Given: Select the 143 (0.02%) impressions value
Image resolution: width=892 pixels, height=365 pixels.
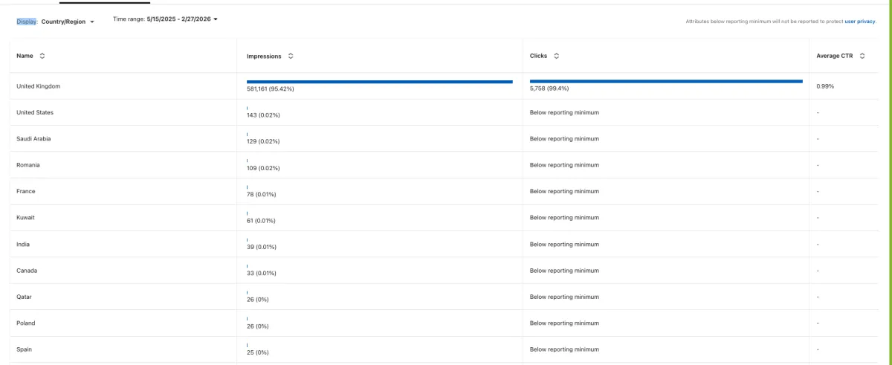Looking at the screenshot, I should pos(263,115).
